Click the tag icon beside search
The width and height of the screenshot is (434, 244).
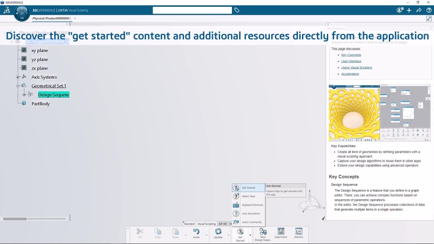236,10
